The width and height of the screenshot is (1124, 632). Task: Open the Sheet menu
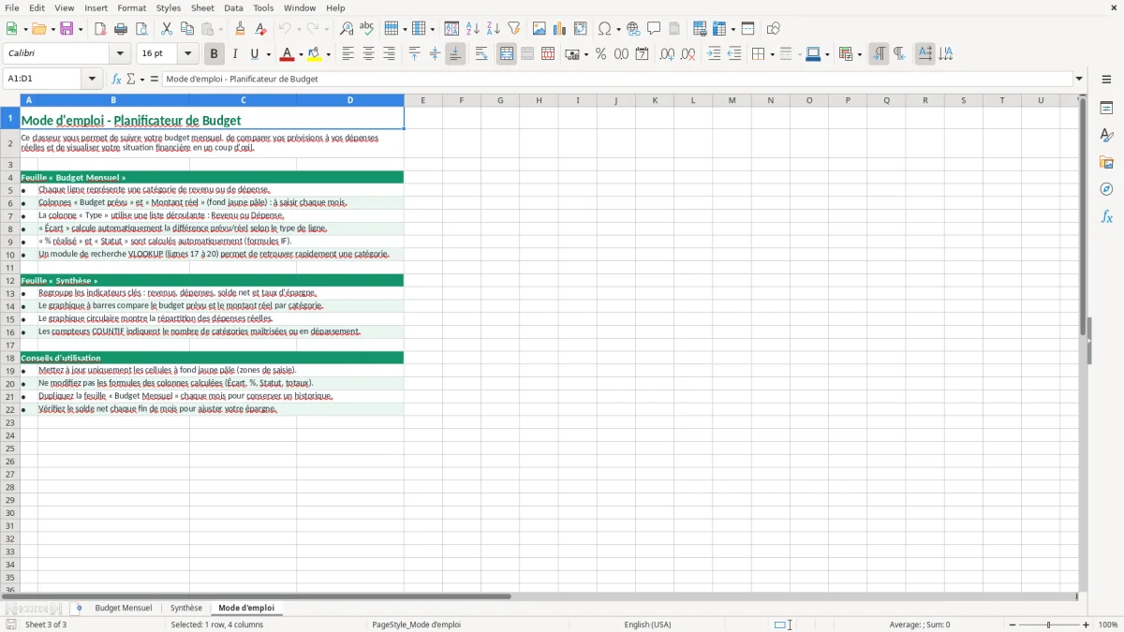pos(202,7)
